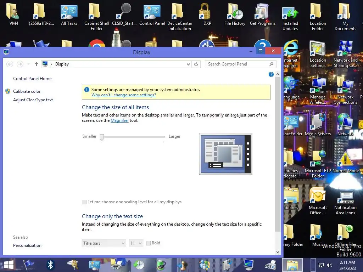Open File History desktop shortcut
This screenshot has width=363, height=272.
coord(235,15)
